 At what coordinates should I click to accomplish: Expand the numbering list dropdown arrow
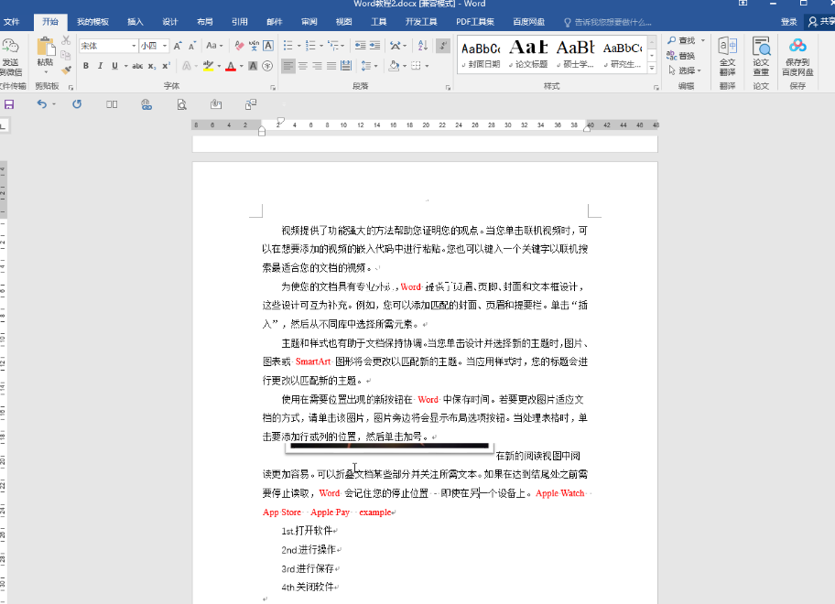pyautogui.click(x=321, y=46)
